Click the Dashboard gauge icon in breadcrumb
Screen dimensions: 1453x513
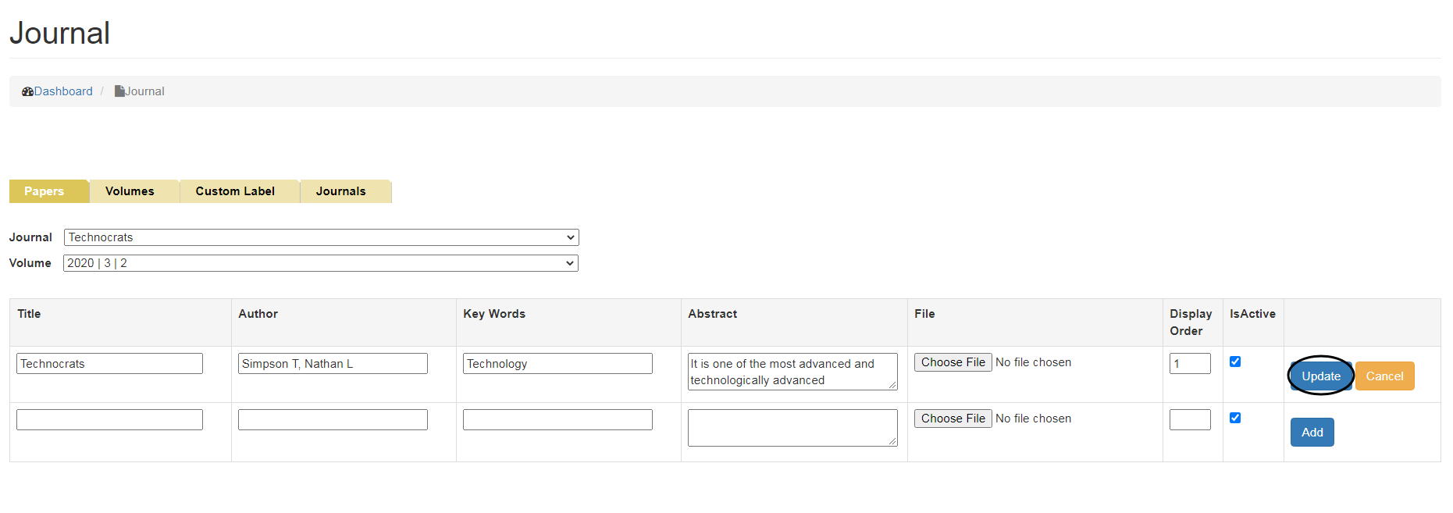point(27,91)
